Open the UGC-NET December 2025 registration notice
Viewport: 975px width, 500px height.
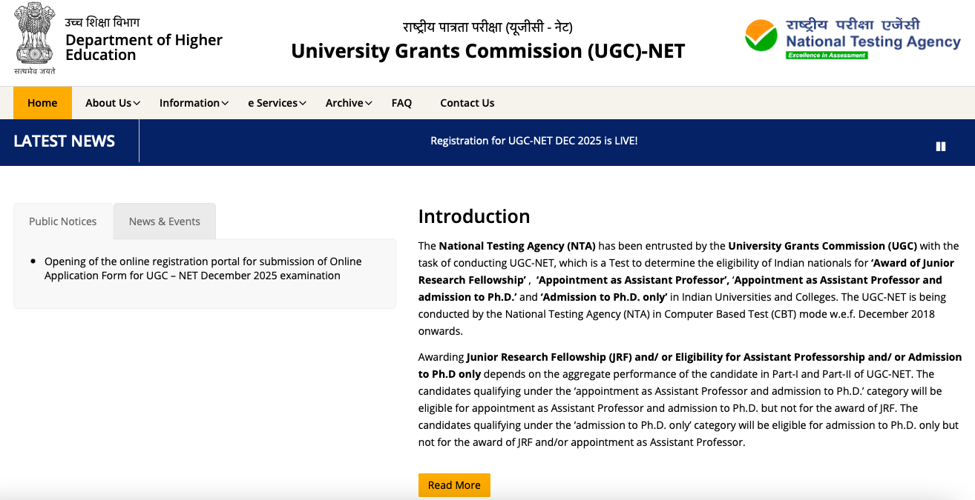click(x=203, y=268)
